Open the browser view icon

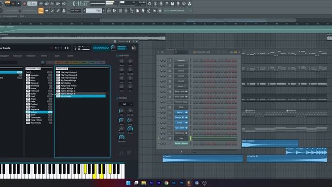132,10
